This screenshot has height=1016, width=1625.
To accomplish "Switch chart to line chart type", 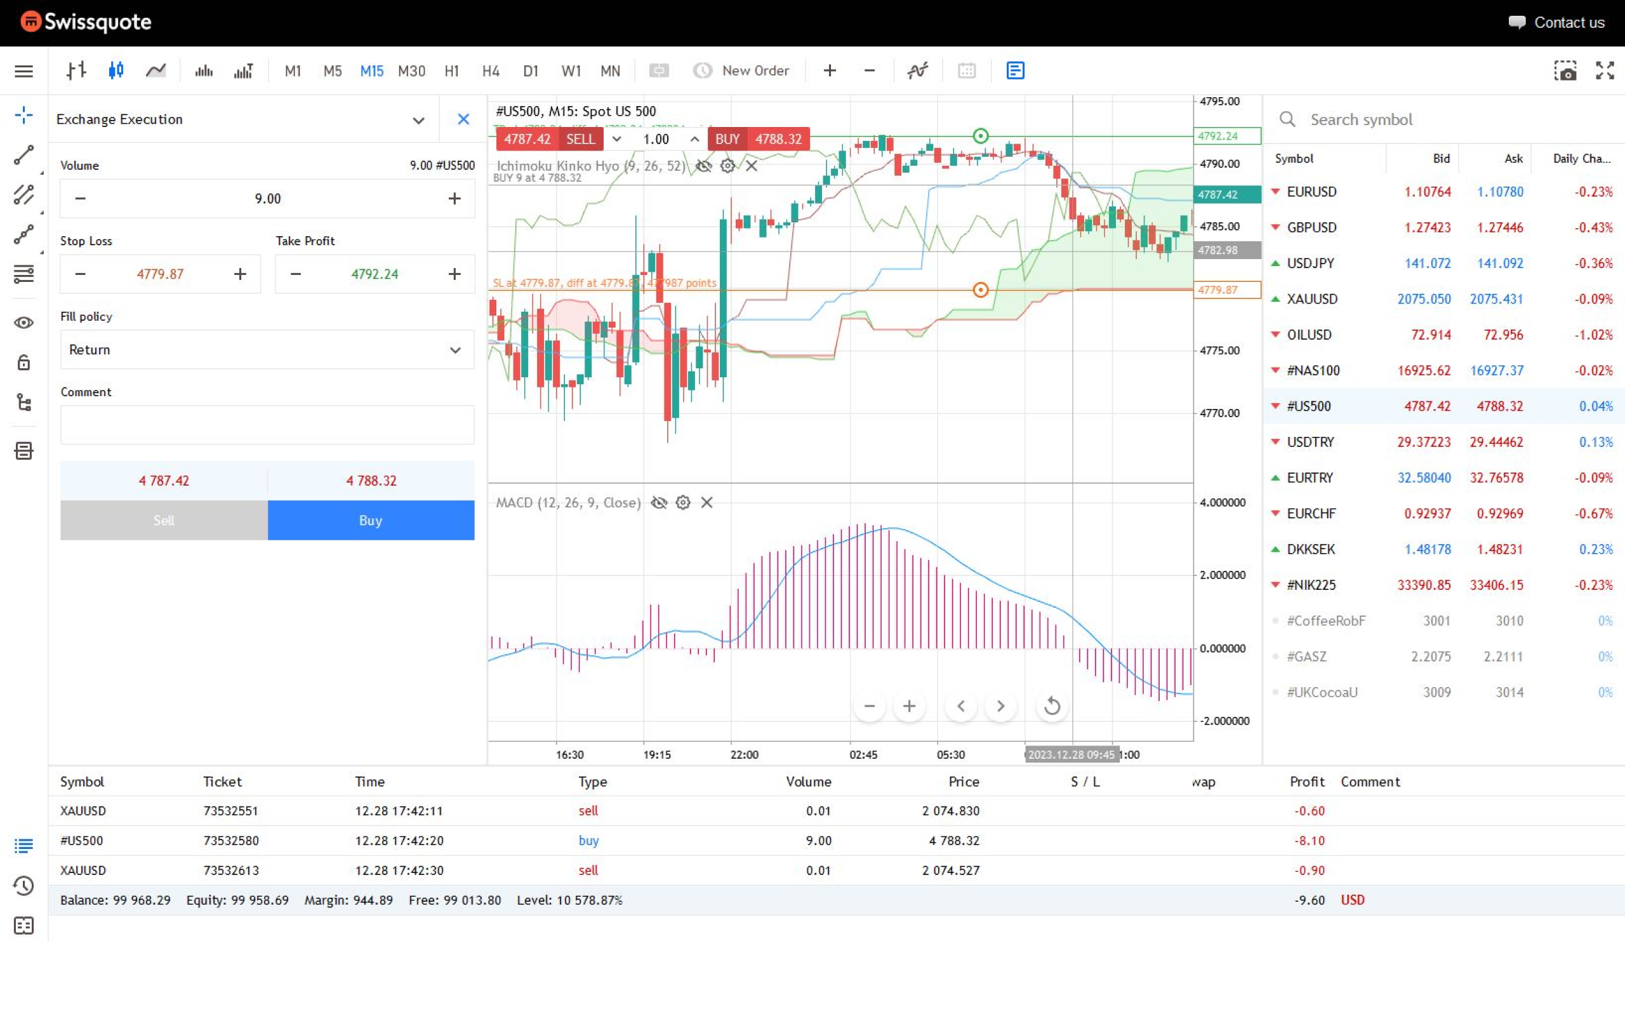I will click(x=156, y=70).
